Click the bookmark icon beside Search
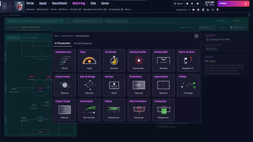Screen dimensions: 253x142 187,4
